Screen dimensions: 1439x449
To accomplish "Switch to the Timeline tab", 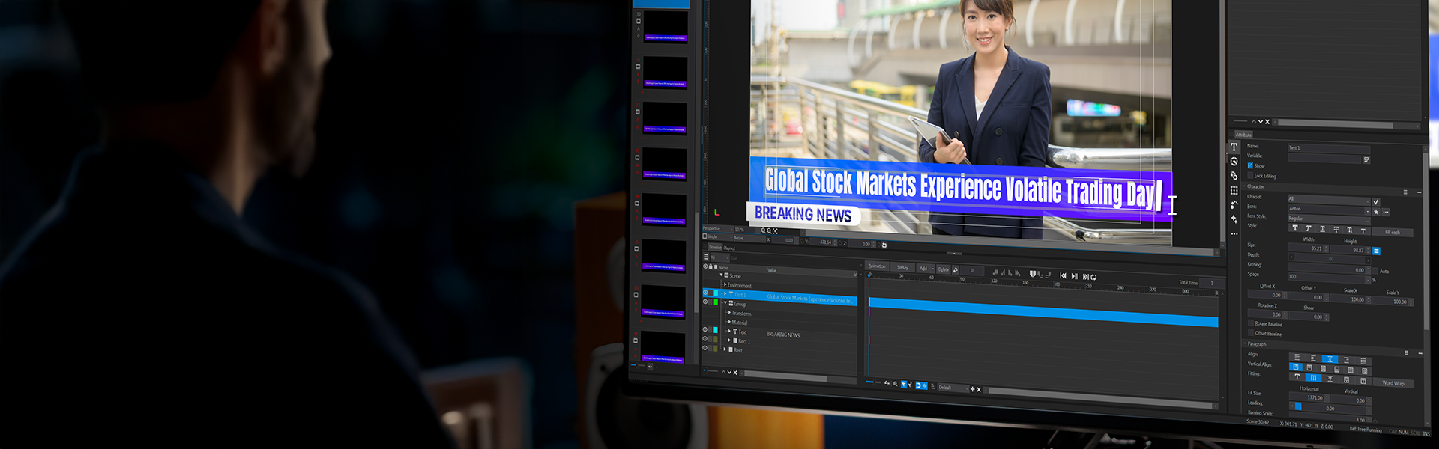I will (x=715, y=247).
